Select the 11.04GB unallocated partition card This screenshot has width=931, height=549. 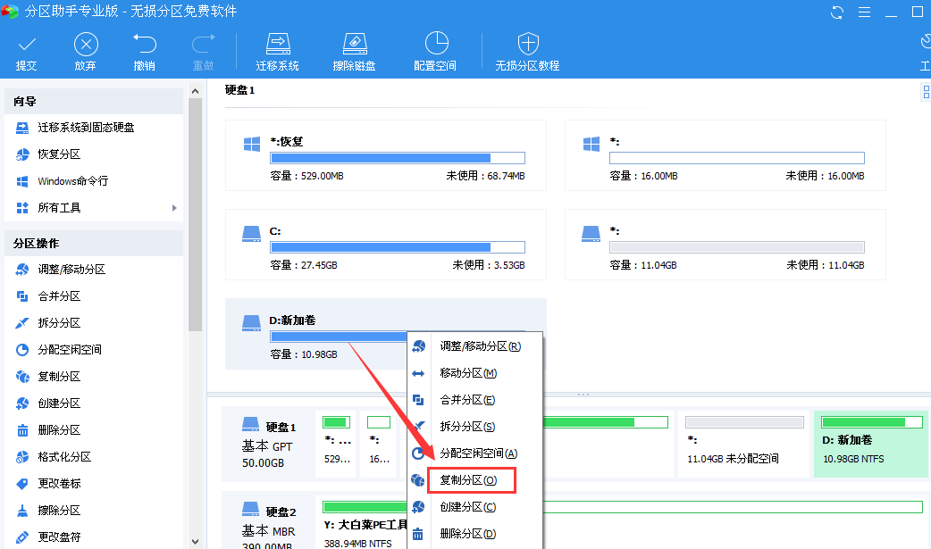(x=725, y=245)
